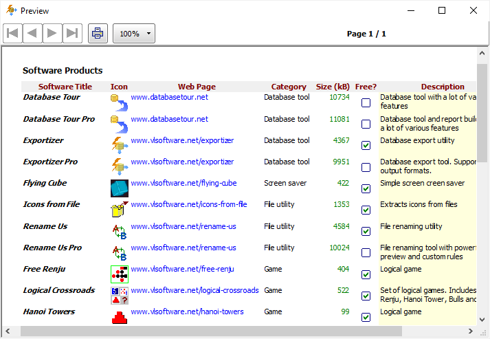490x339 pixels.
Task: Toggle Free checkbox for Rename Us Pro
Action: 366,252
